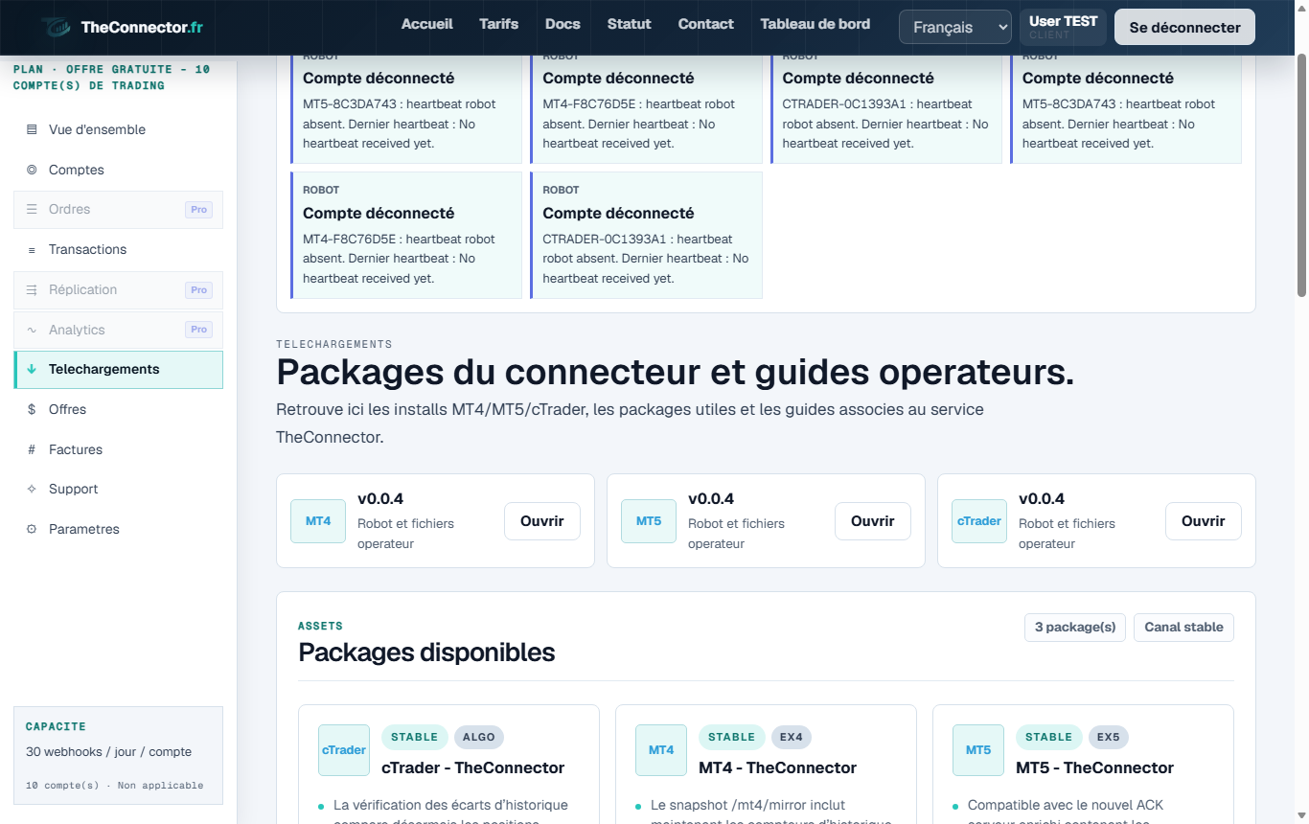Go to Accueil in top navigation
This screenshot has height=824, width=1309.
click(427, 24)
